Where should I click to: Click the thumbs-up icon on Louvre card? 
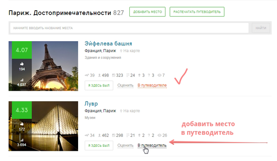point(22,124)
